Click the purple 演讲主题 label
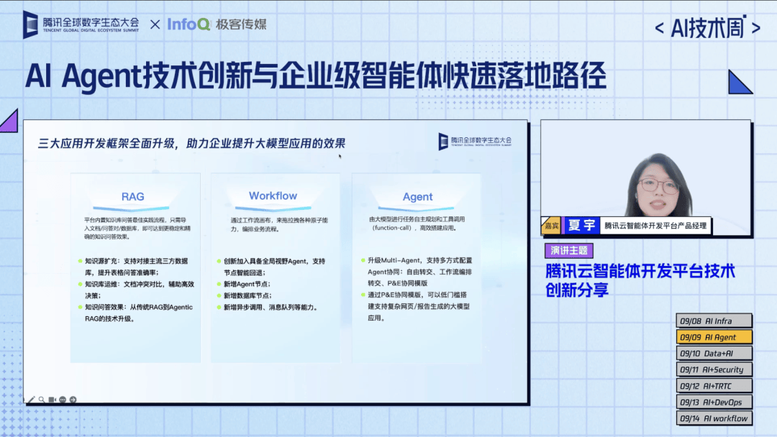Screen dimensions: 777x437 coord(568,251)
